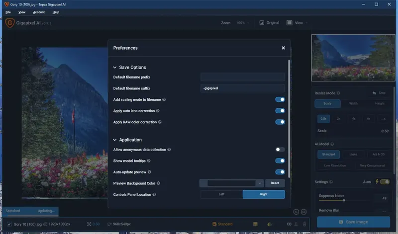Viewport: 398px width, 234px height.
Task: Open help for Auto-update preview
Action: [x=149, y=172]
